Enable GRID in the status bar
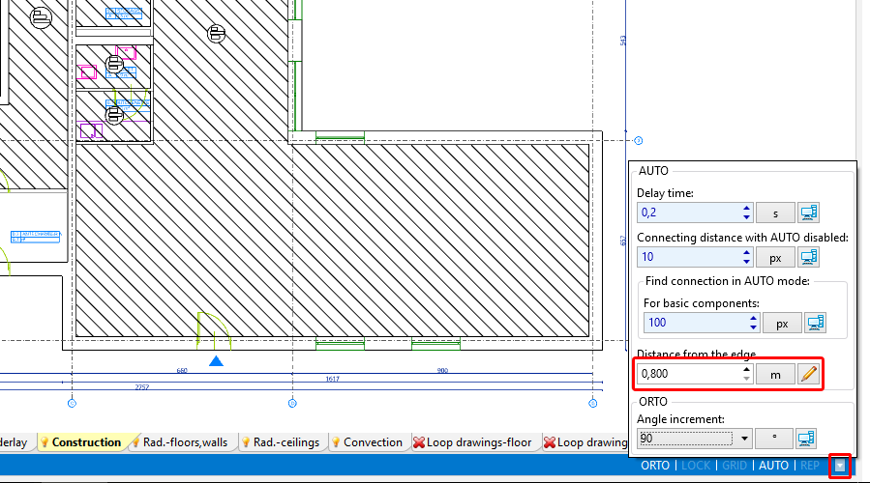The width and height of the screenshot is (870, 483). [x=734, y=466]
